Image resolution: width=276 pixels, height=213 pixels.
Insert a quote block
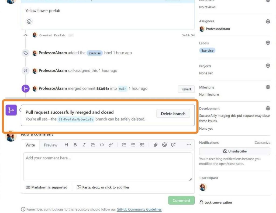[x=93, y=145]
